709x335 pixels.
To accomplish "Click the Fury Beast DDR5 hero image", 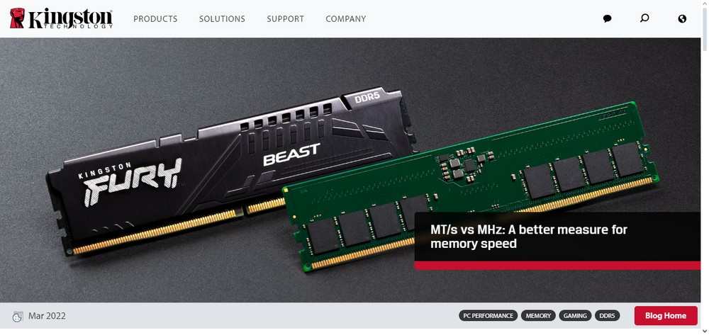I will click(350, 170).
